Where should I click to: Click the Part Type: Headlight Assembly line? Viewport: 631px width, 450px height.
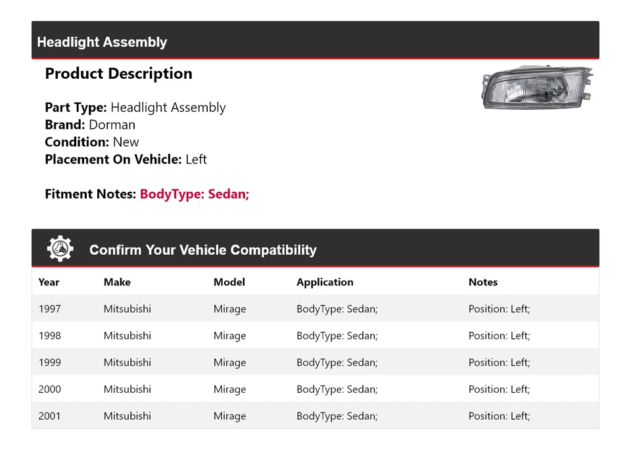[135, 108]
